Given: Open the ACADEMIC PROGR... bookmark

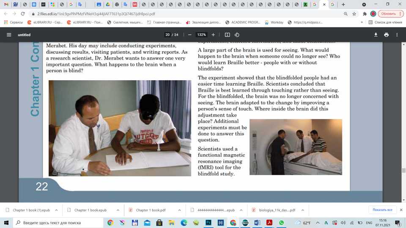Looking at the screenshot, I should point(243,22).
